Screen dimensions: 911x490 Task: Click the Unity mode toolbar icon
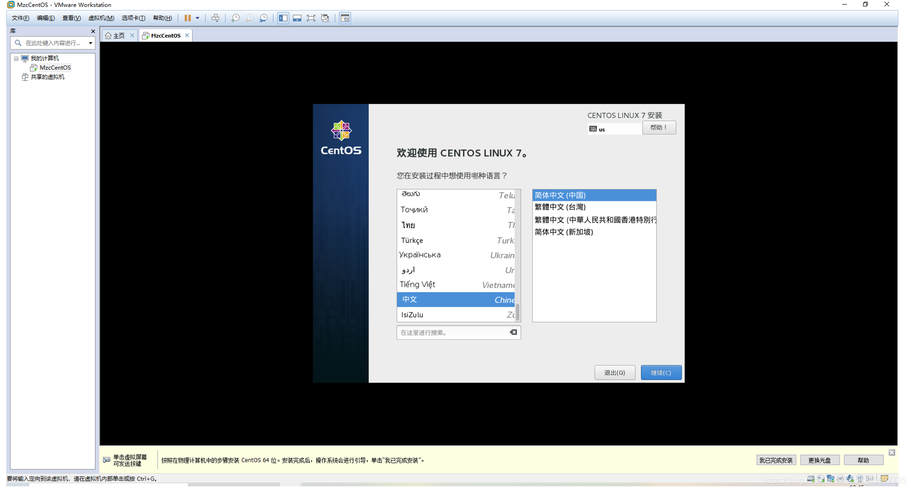pos(325,18)
